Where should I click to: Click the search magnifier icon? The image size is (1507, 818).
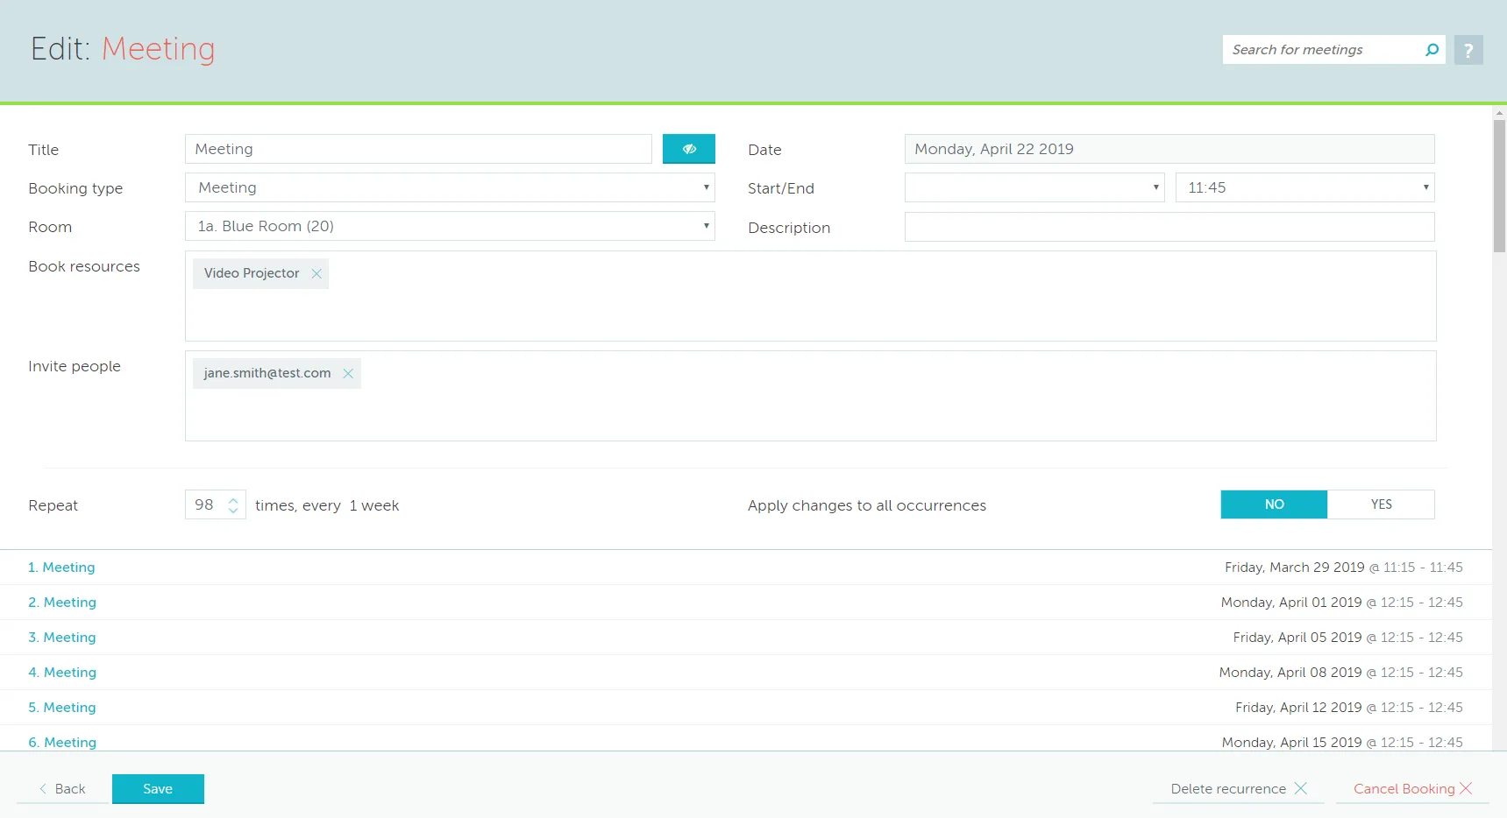coord(1432,50)
